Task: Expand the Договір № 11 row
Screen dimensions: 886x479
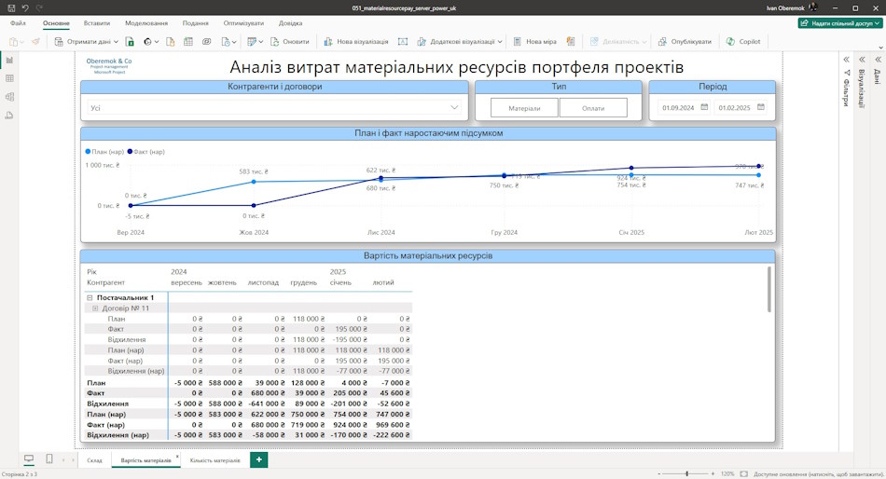Action: tap(95, 308)
